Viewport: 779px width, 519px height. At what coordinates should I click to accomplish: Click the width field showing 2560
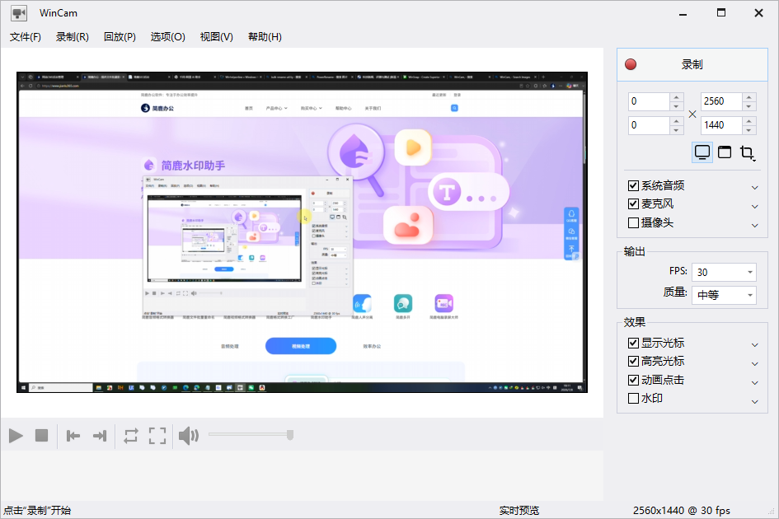pyautogui.click(x=721, y=101)
